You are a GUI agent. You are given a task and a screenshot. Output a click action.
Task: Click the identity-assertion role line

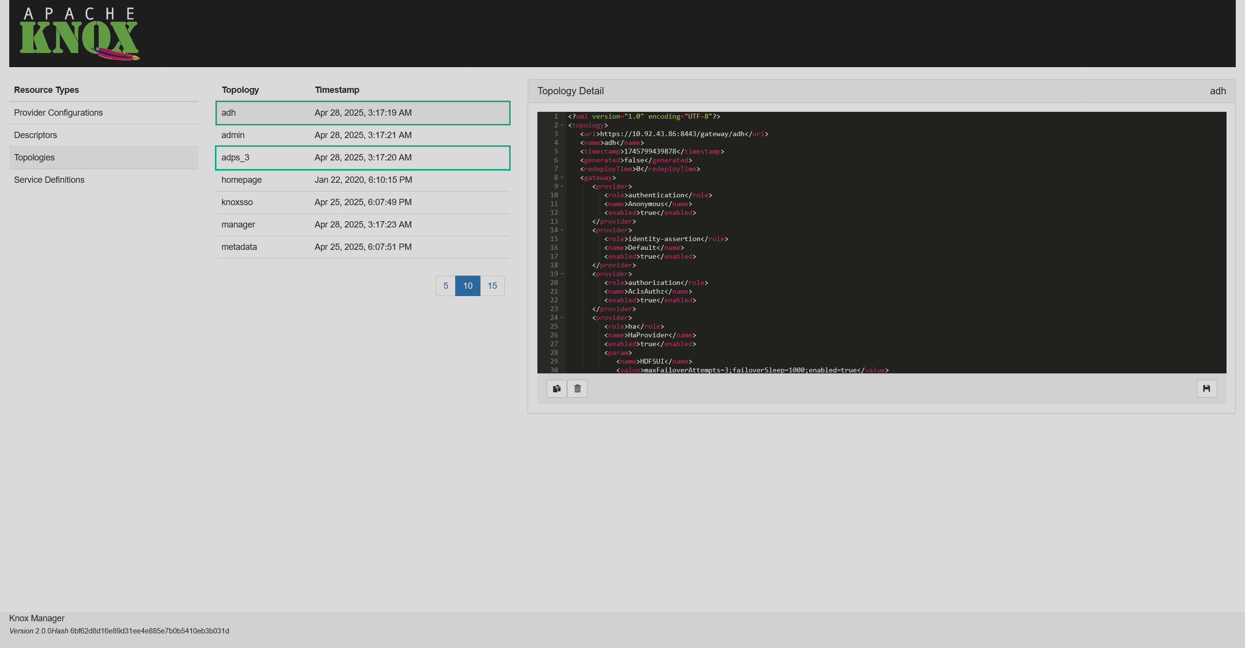click(x=666, y=239)
